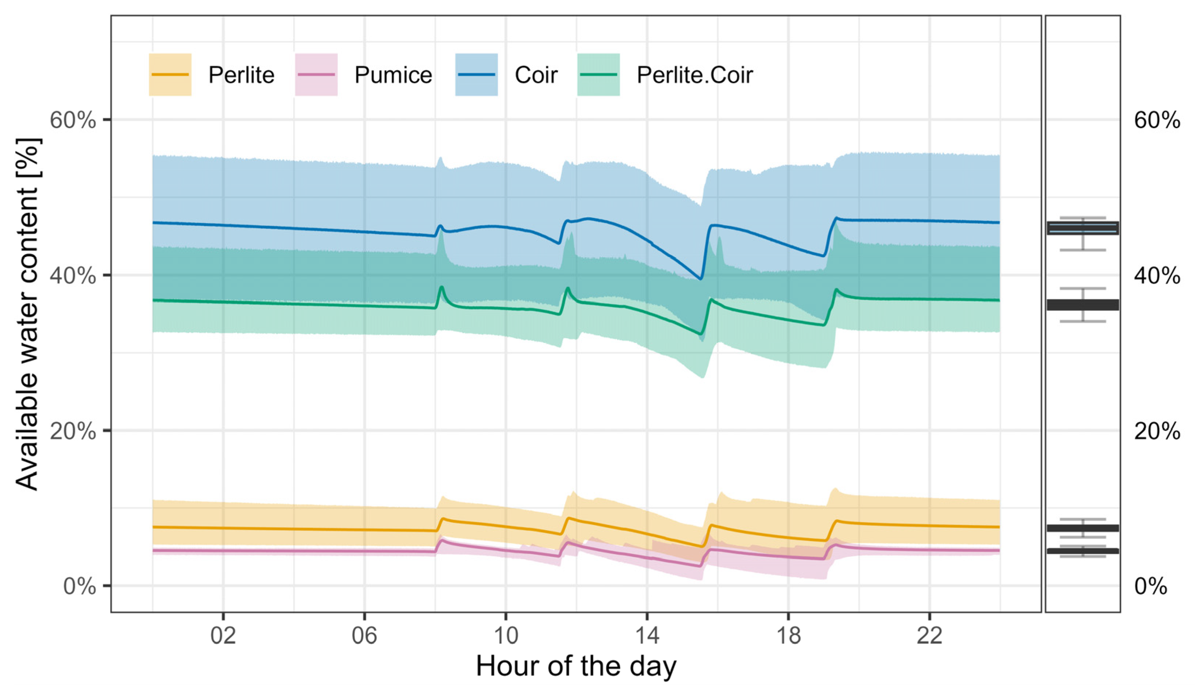Viewport: 1195px width, 692px height.
Task: Select the Pumice boxplot, lowest in right panel
Action: (x=1083, y=551)
